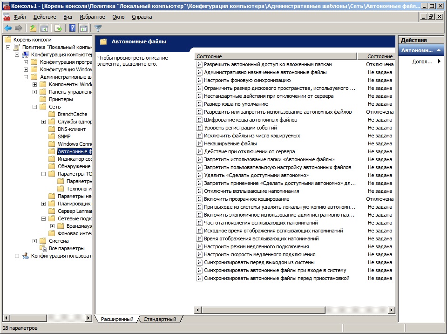Collapse the Конфигурация компьютера tree node
Image resolution: width=447 pixels, height=334 pixels.
point(17,55)
